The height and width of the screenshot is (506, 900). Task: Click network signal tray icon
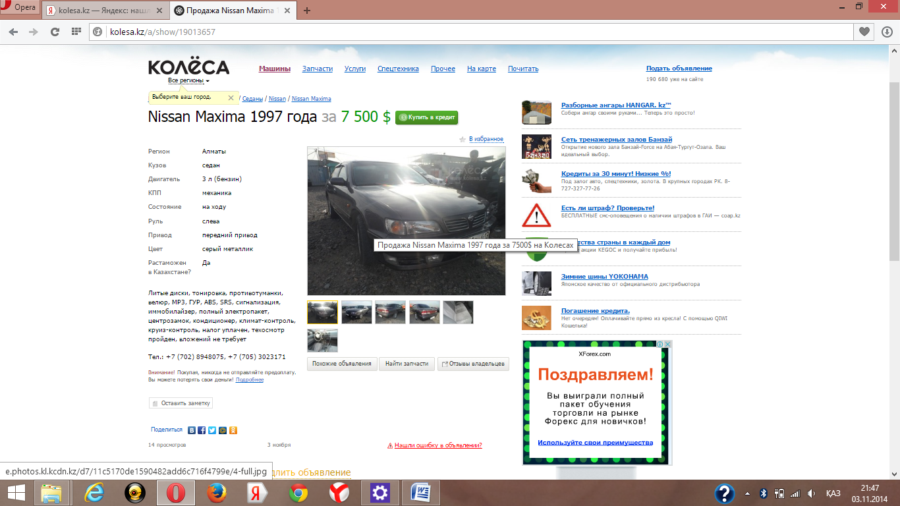(795, 493)
